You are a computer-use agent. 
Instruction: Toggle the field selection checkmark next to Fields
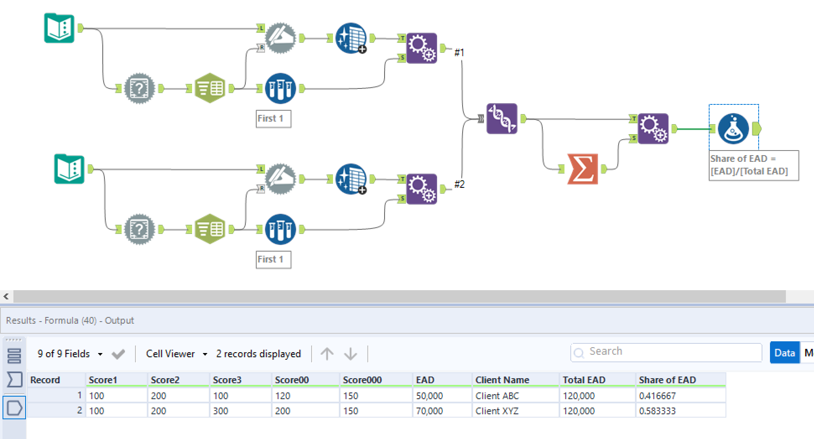coord(118,353)
